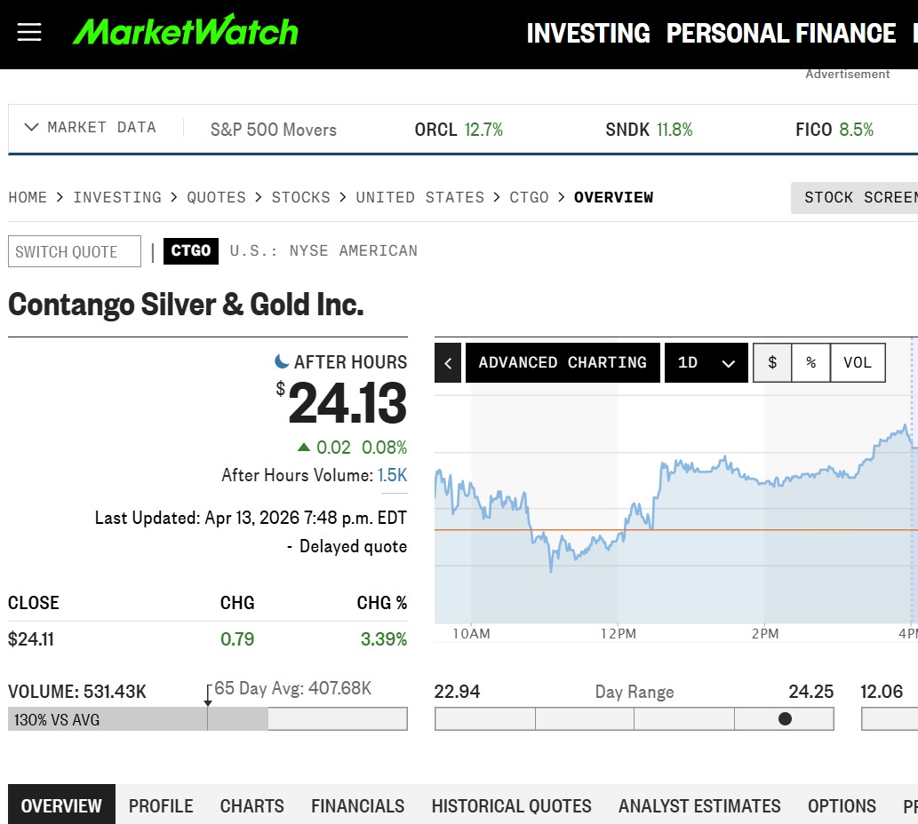Click the MarketWatch logo
The height and width of the screenshot is (824, 918).
point(185,32)
